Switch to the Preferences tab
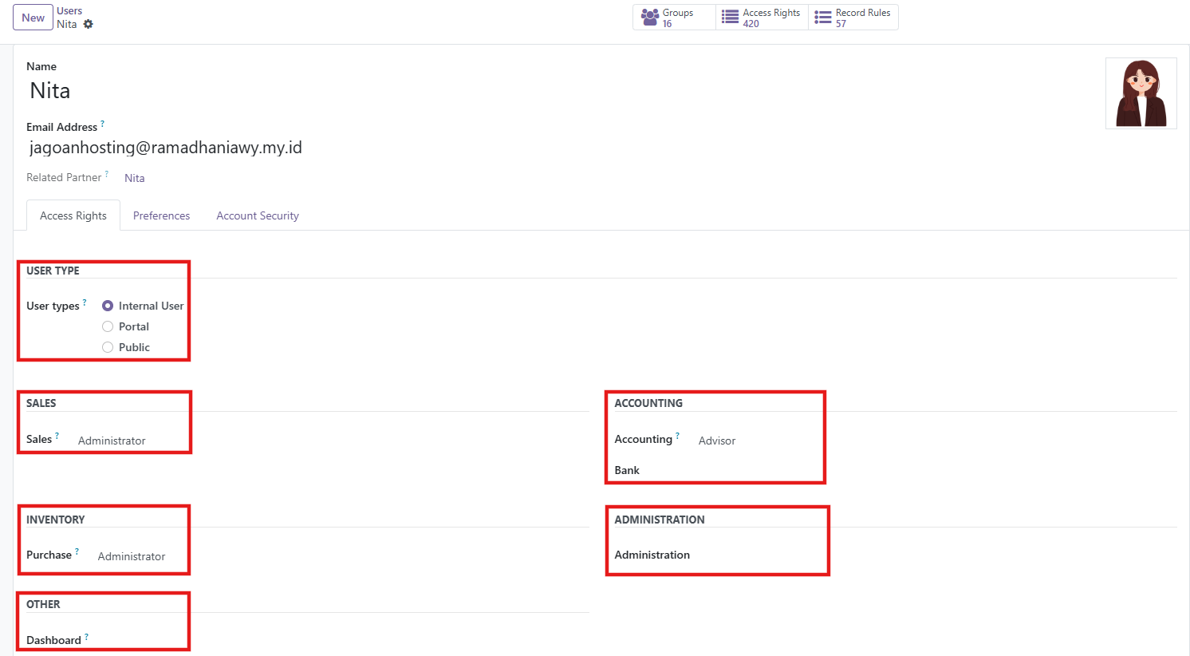The width and height of the screenshot is (1190, 656). click(161, 215)
